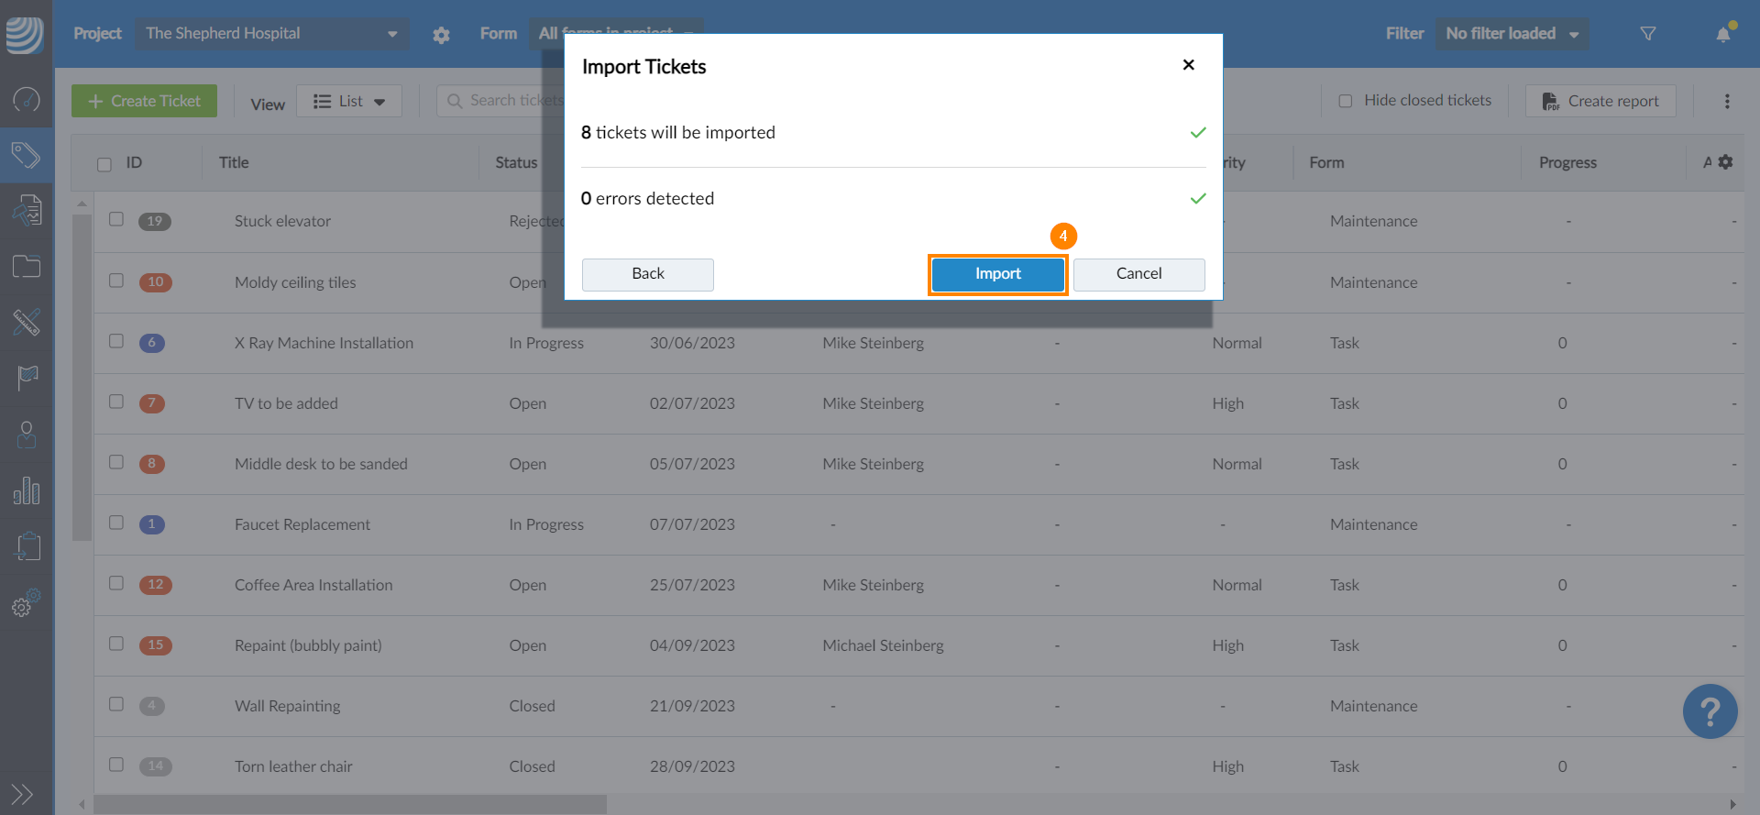Open the folder icon in left sidebar

pos(26,267)
